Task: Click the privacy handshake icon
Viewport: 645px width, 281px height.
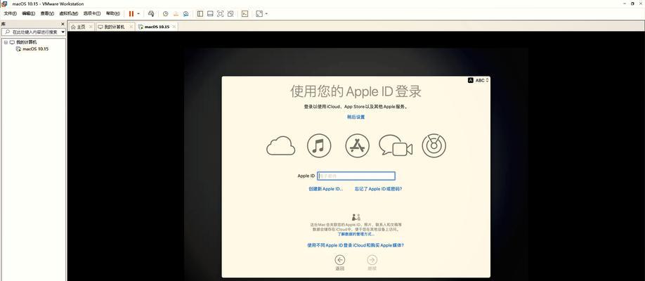Action: 356,217
